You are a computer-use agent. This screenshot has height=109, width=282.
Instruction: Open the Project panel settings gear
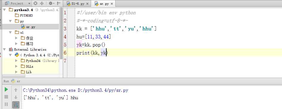[x=52, y=3]
